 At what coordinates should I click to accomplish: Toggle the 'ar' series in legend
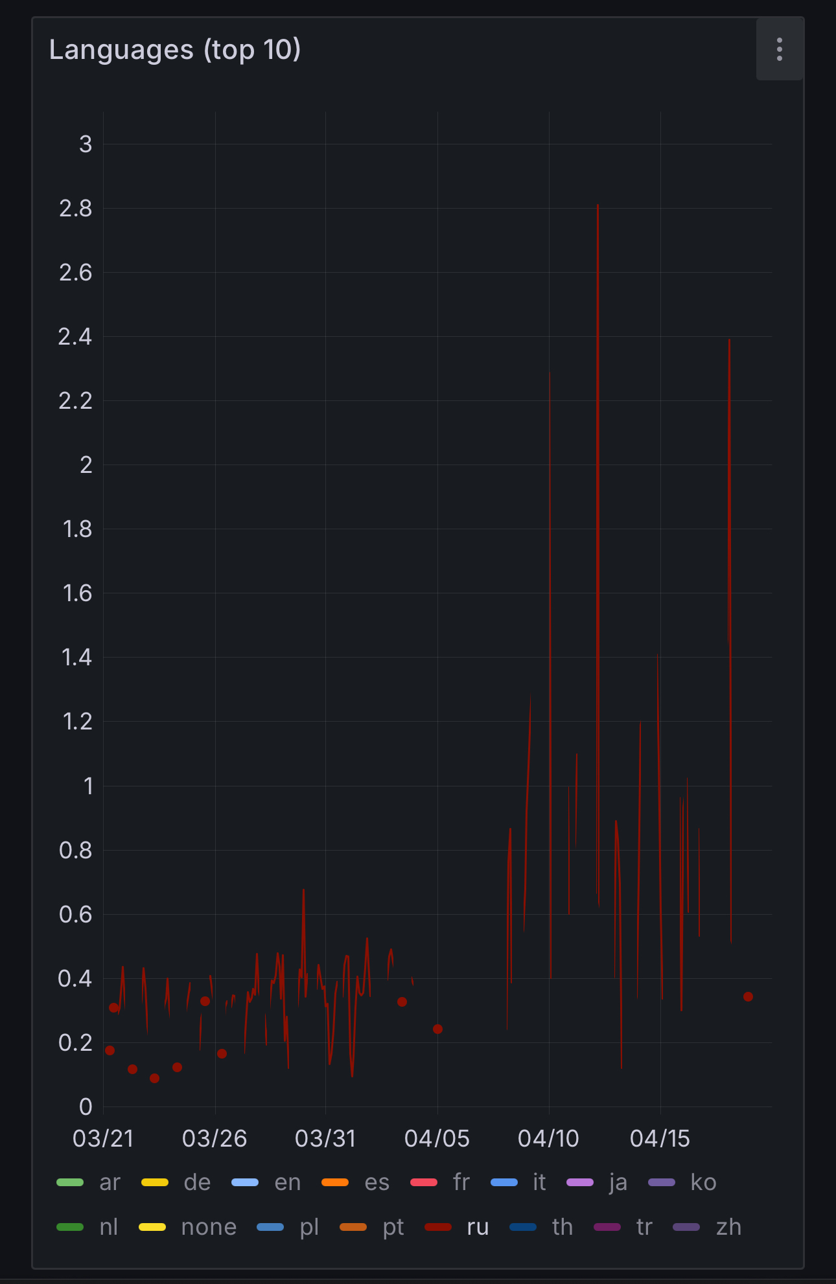pyautogui.click(x=110, y=1182)
